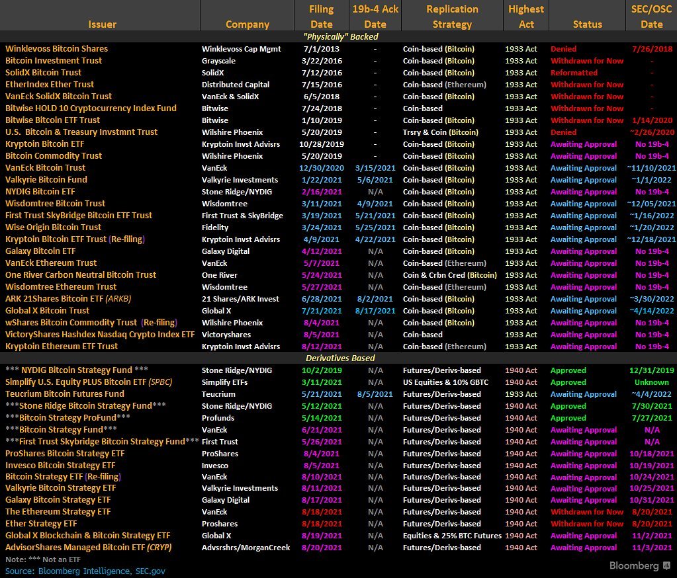Image resolution: width=677 pixels, height=578 pixels.
Task: Select Simplify U.S. Equity PLUS Bitcoin ETF
Action: point(89,382)
